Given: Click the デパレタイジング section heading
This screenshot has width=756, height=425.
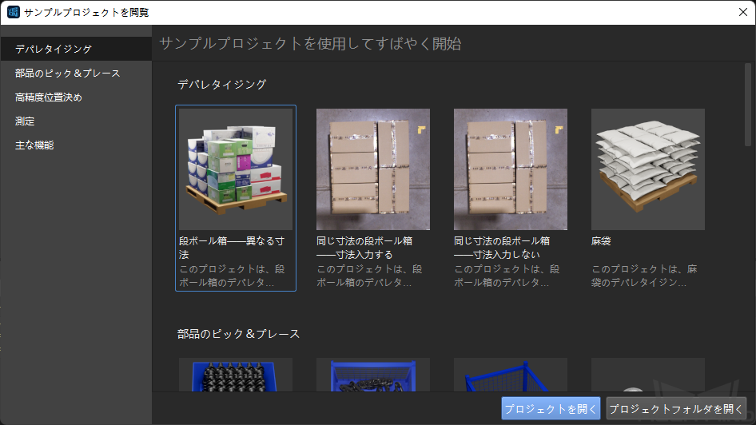Looking at the screenshot, I should pos(222,85).
